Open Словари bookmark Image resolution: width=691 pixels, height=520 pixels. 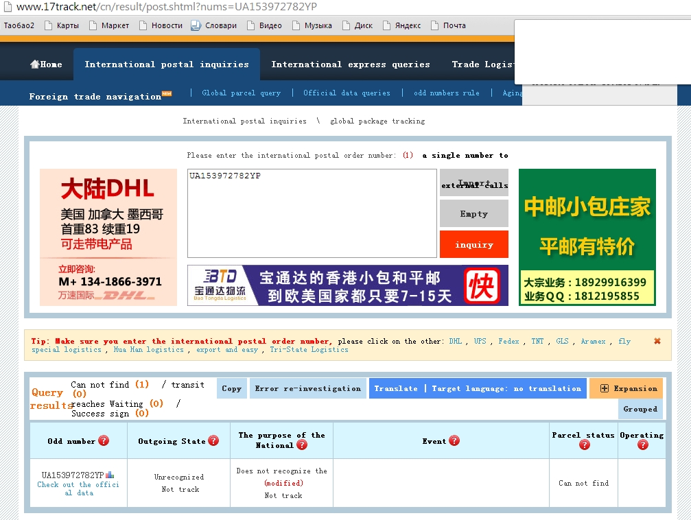click(x=214, y=25)
